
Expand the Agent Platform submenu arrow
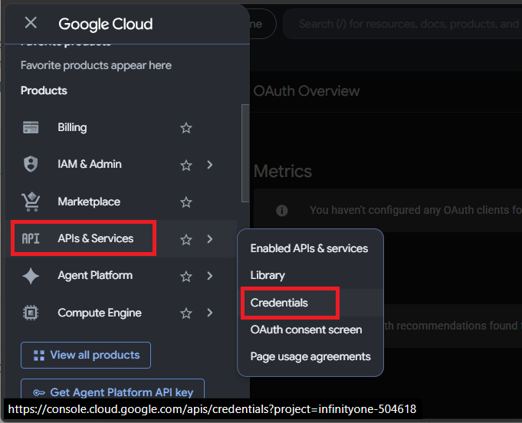(210, 276)
